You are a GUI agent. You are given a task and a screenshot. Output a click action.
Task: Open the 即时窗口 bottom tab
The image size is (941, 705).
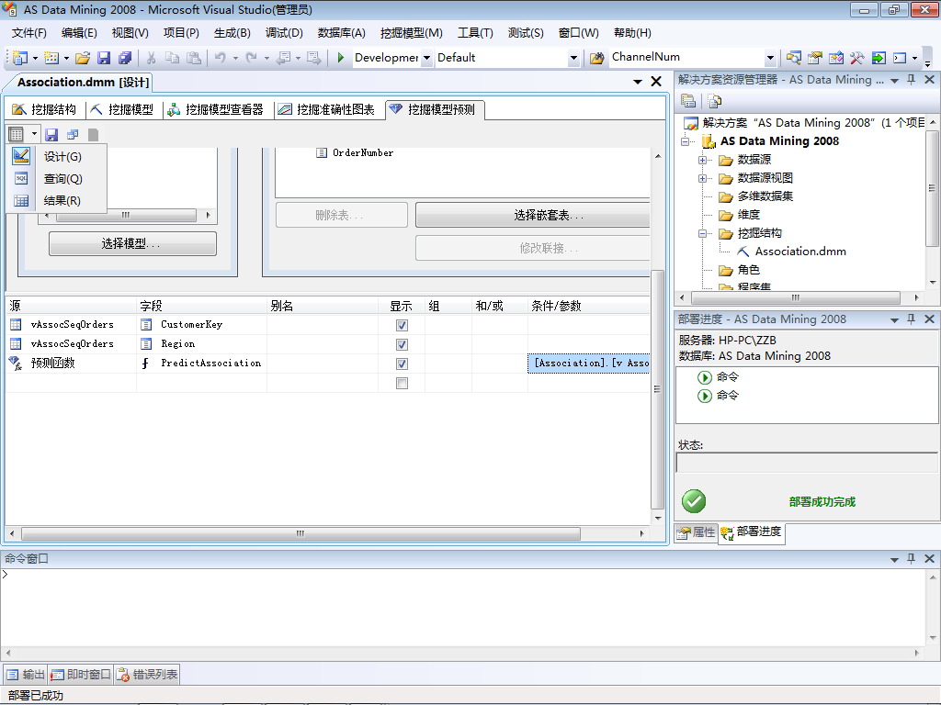pyautogui.click(x=81, y=675)
